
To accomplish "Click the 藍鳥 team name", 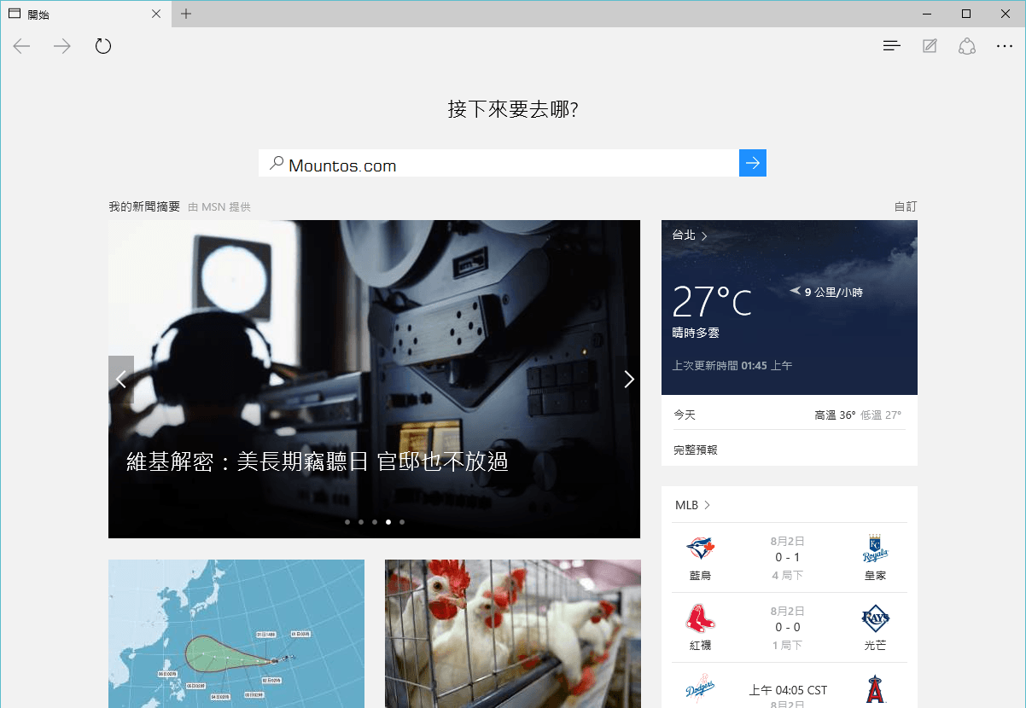I will tap(700, 576).
